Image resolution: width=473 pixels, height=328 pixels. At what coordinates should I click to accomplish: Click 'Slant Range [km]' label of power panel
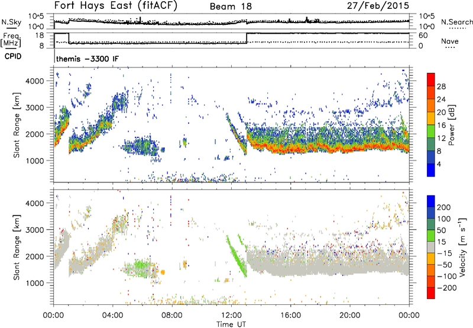tap(17, 125)
